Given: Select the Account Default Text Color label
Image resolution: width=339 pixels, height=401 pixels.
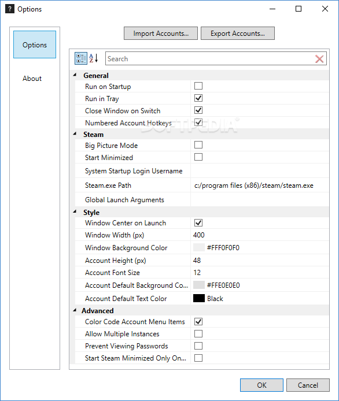Looking at the screenshot, I should tap(126, 299).
